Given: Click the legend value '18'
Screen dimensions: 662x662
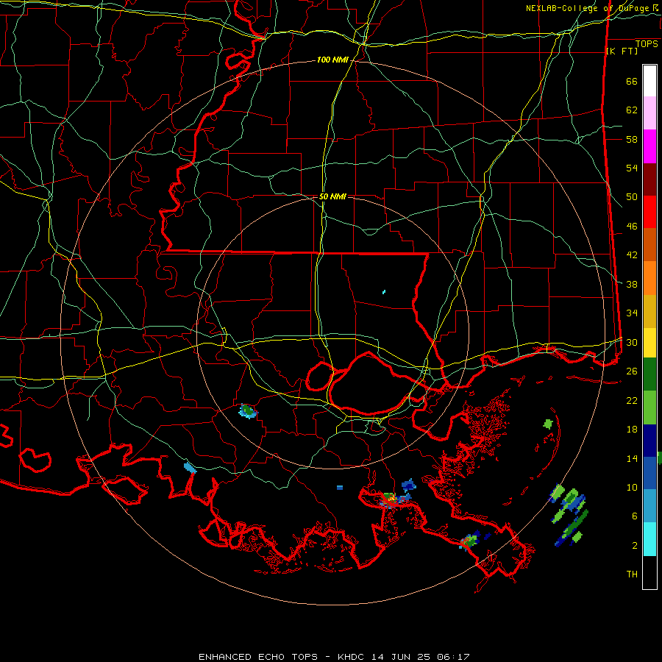Looking at the screenshot, I should (632, 430).
